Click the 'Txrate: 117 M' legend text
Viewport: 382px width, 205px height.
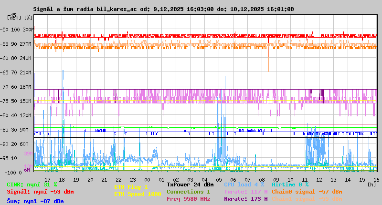pos(246,192)
